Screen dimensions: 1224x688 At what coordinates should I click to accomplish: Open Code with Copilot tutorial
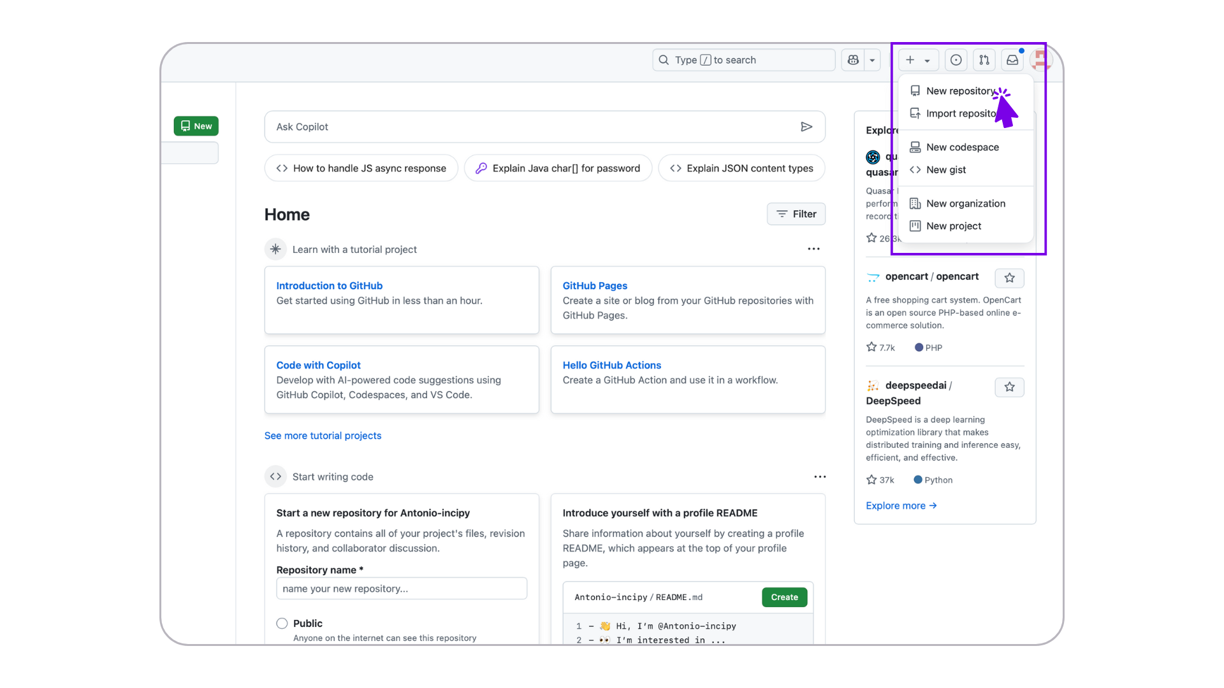tap(318, 365)
